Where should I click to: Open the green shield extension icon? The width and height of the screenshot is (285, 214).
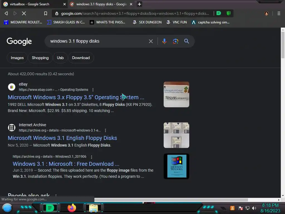pos(229,13)
